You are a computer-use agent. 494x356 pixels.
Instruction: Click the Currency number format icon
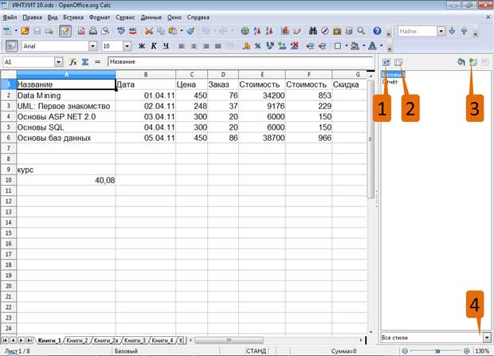246,46
